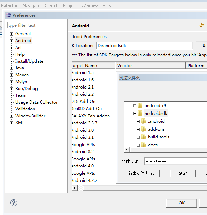Click the android-r9 folder icon

[140, 105]
